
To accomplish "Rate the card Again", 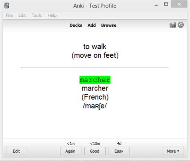I will pyautogui.click(x=71, y=151).
